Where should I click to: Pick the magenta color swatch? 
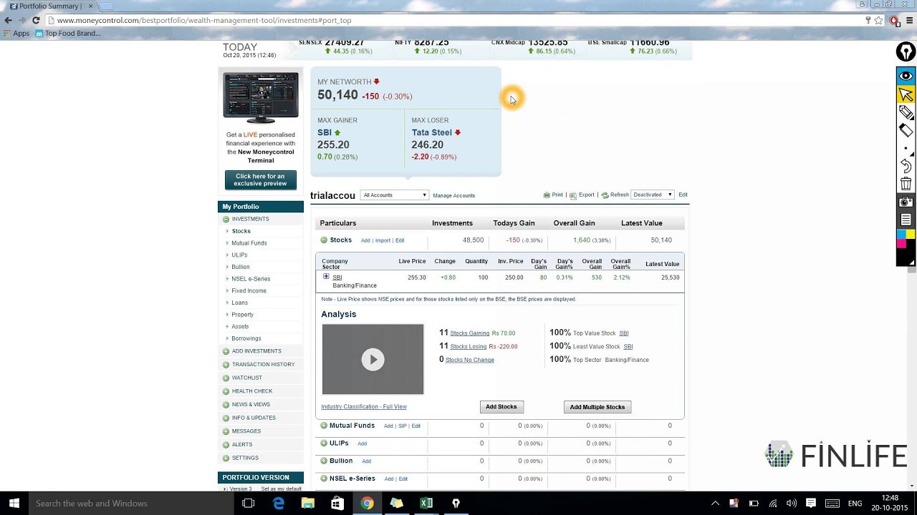point(901,244)
